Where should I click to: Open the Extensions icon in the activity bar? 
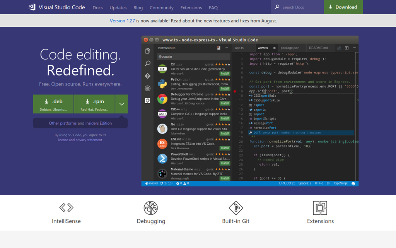pos(147,100)
